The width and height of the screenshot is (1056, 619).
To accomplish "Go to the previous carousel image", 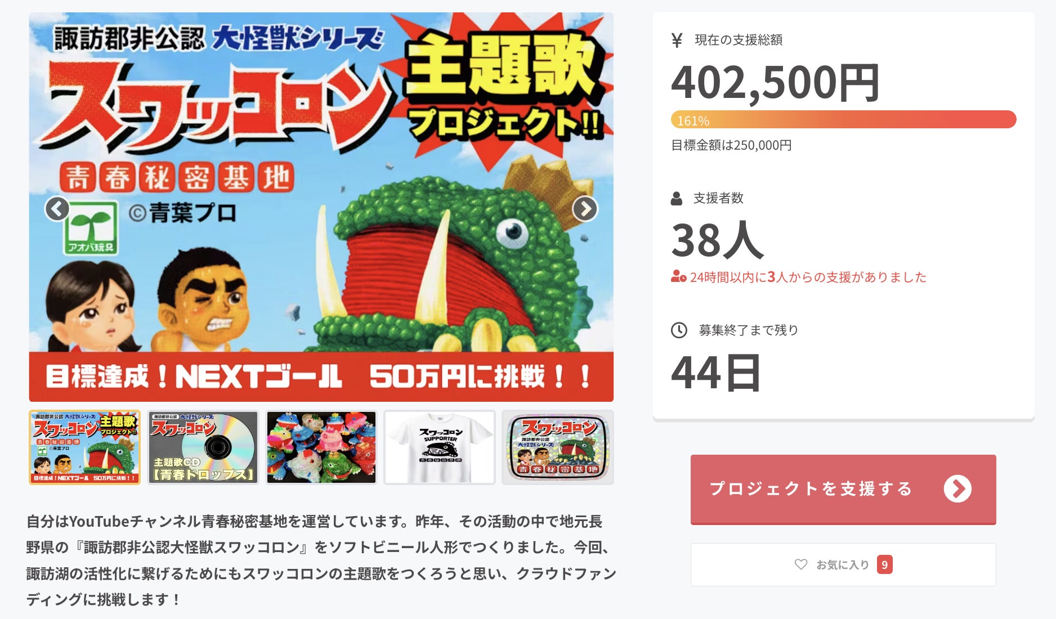I will coord(57,209).
